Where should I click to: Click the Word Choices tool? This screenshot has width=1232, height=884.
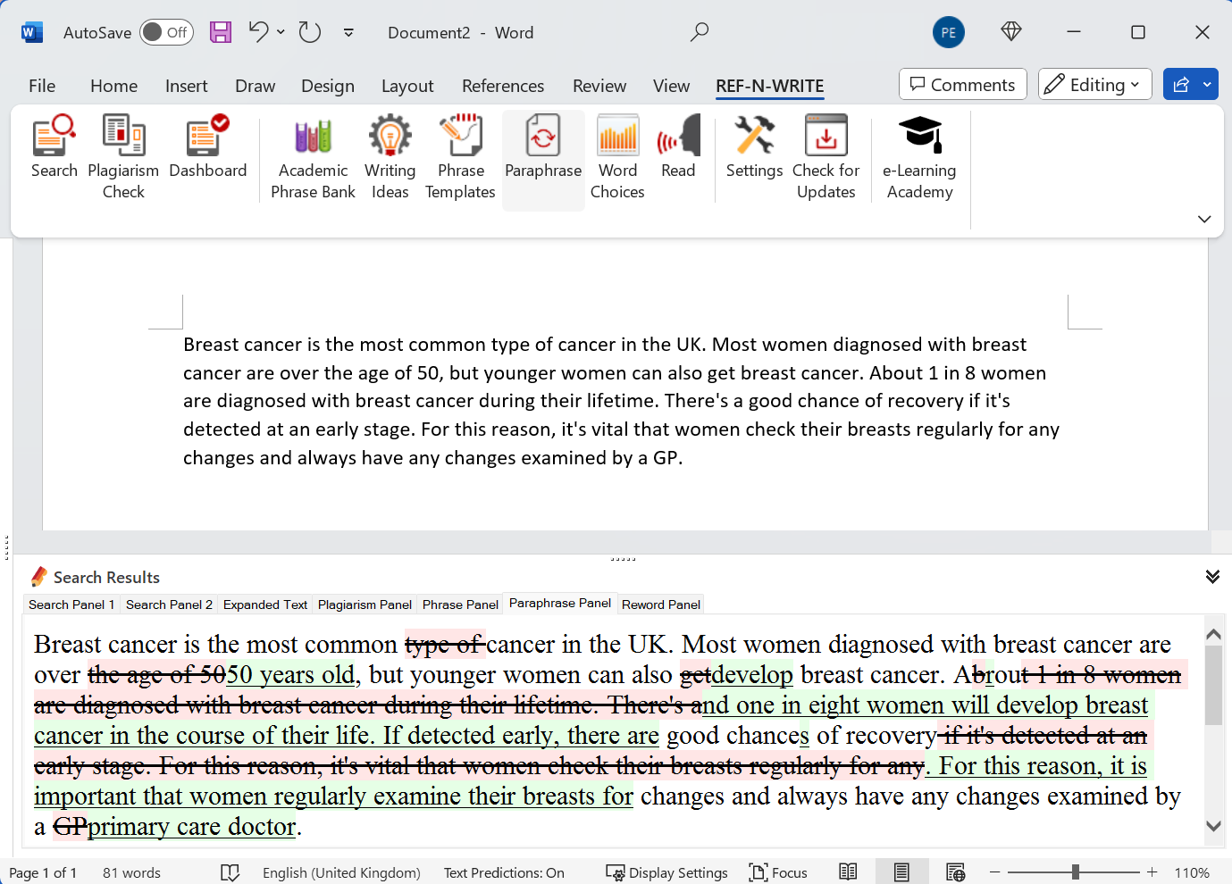point(616,152)
